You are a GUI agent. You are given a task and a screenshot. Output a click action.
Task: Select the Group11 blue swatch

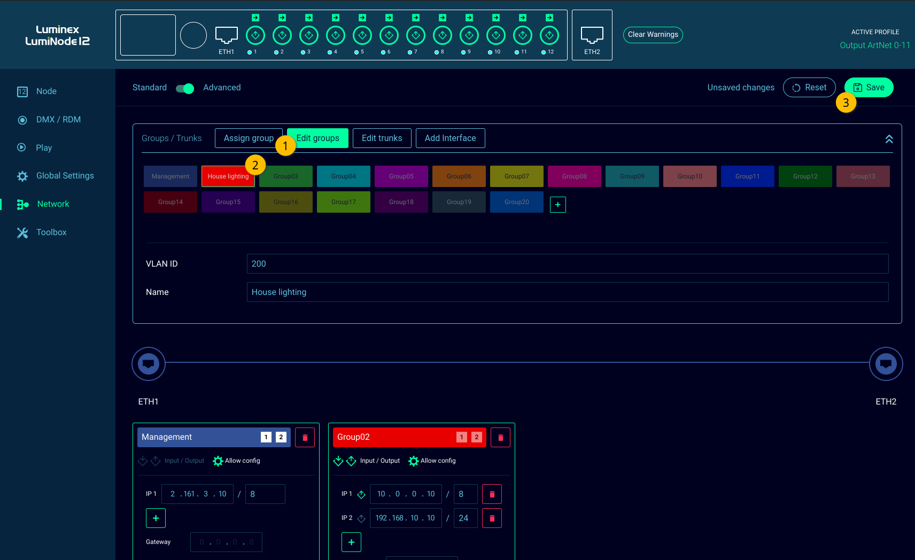(x=747, y=176)
